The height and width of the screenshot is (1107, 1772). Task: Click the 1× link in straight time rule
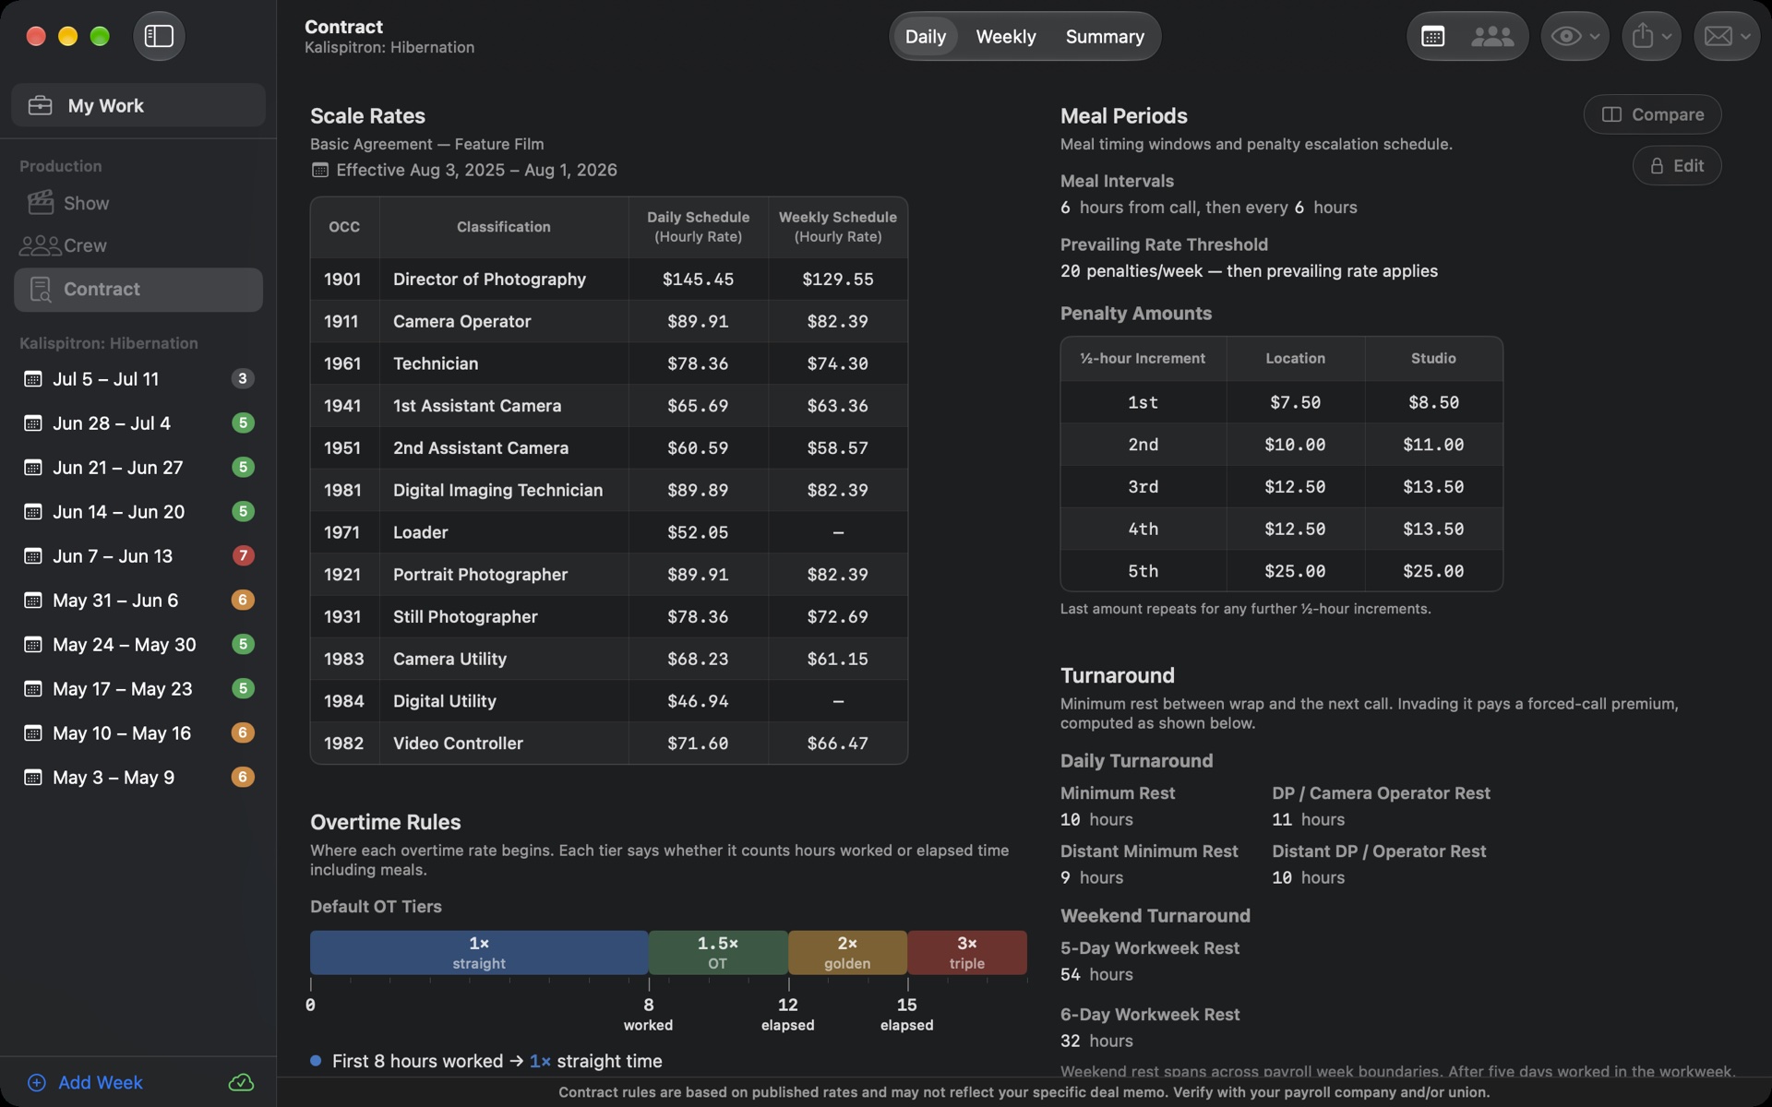(x=540, y=1061)
